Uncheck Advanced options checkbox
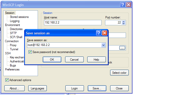 [x=7, y=80]
